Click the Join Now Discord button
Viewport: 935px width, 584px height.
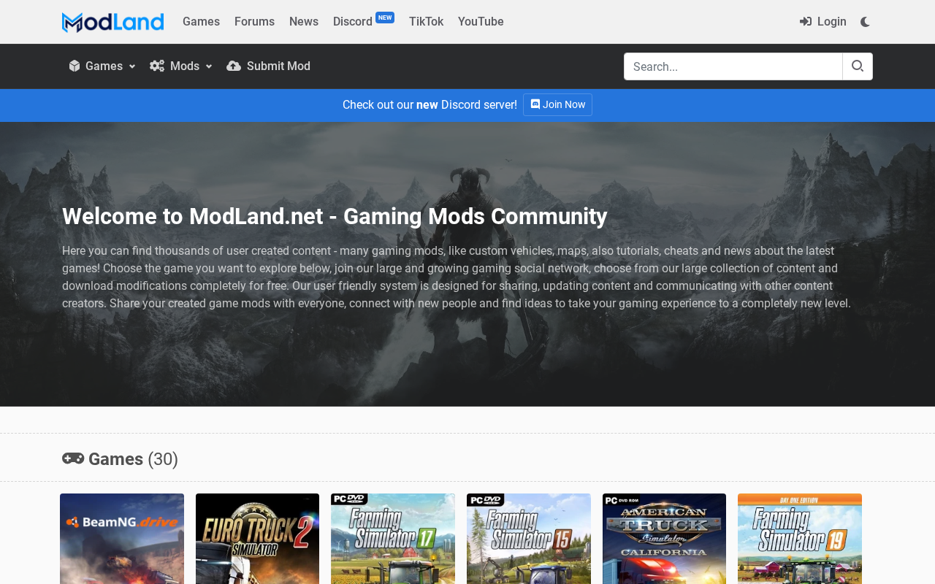point(557,104)
